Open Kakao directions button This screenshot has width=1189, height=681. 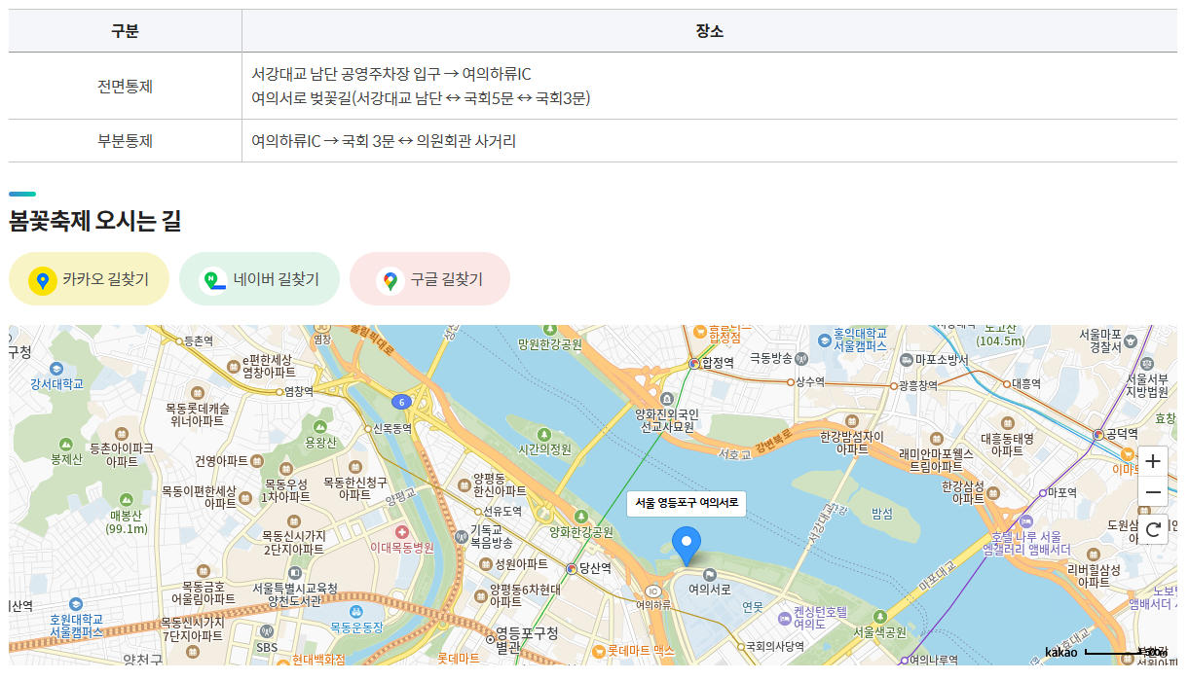click(89, 279)
